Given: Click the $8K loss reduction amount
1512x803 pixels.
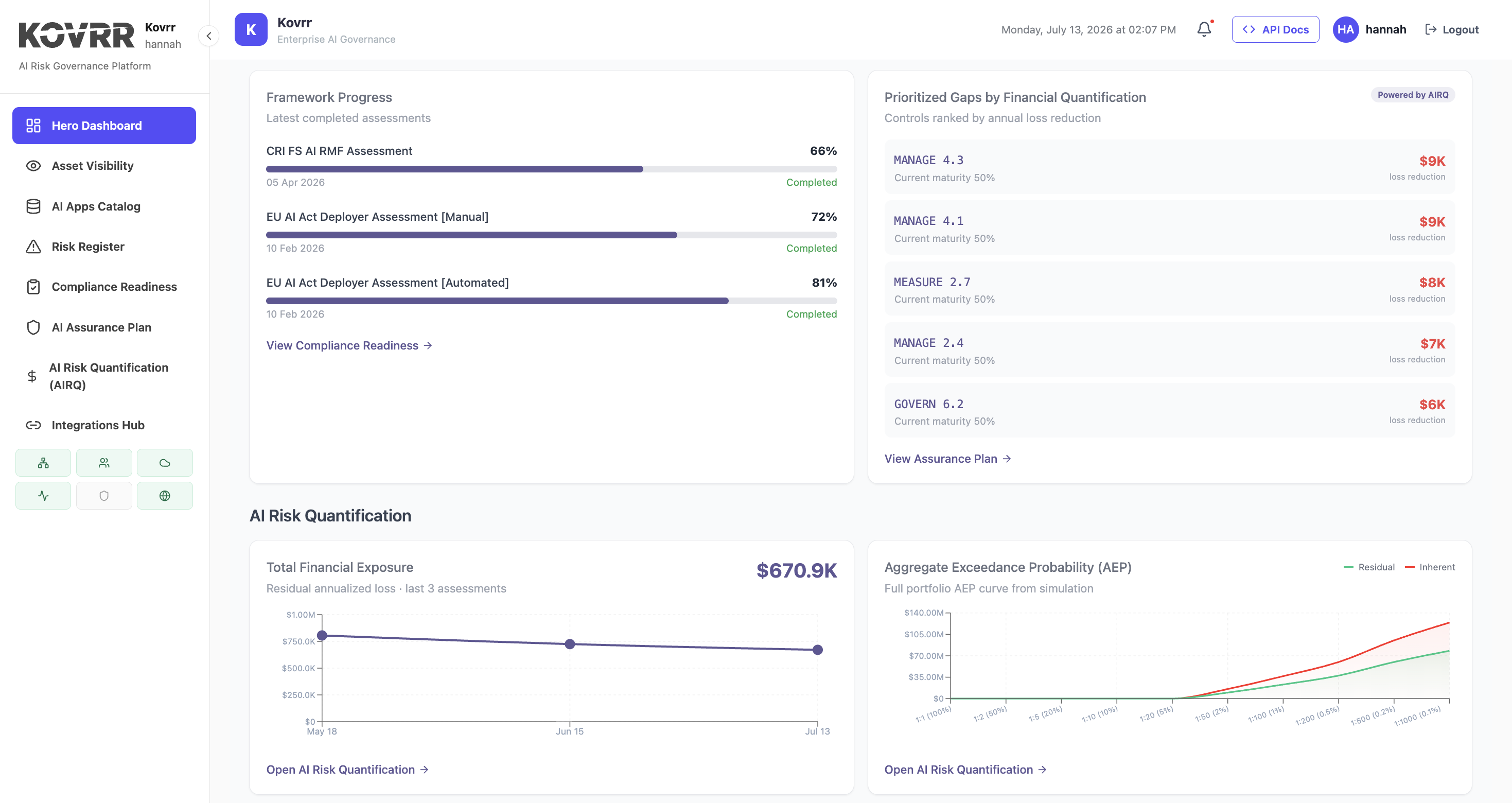Looking at the screenshot, I should tap(1432, 283).
